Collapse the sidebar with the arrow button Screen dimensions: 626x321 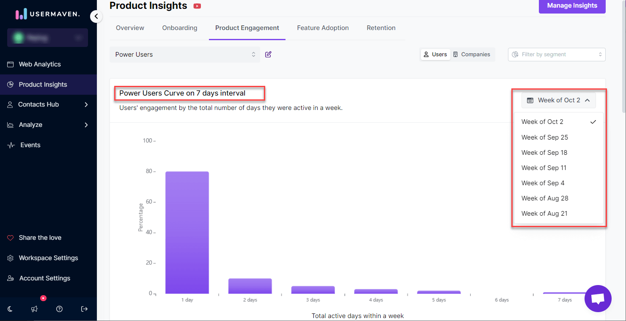point(96,16)
